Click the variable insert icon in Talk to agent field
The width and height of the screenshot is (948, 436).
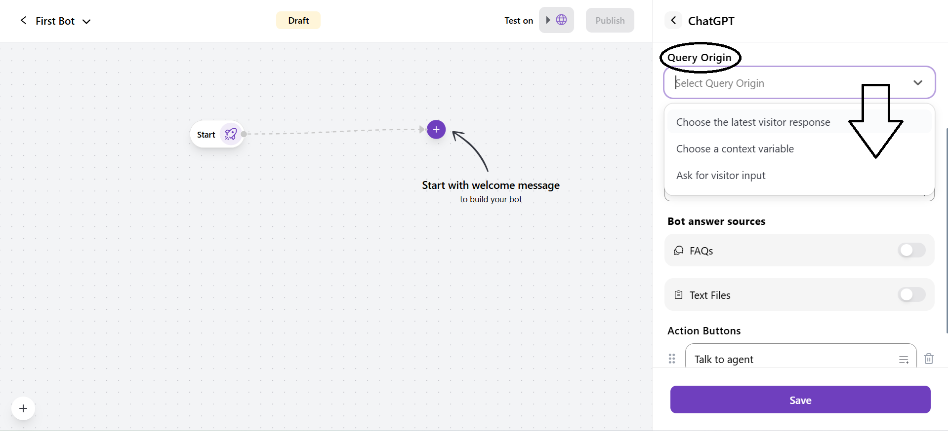904,360
